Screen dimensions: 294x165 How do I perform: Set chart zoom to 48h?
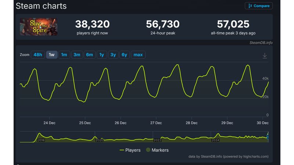38,55
